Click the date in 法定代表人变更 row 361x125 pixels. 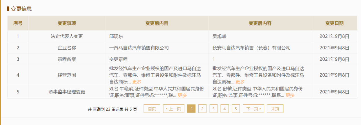pos(334,36)
